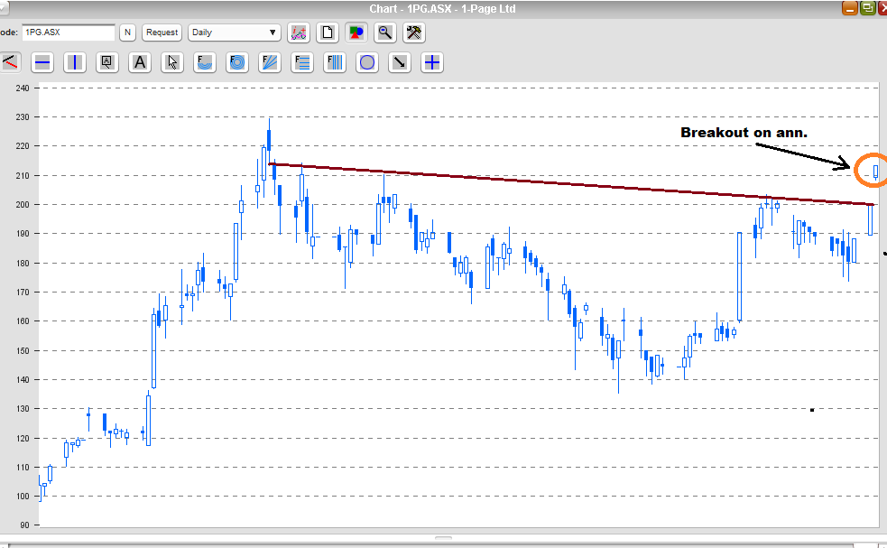Screen dimensions: 887x548
Task: Restore down the chart window
Action: point(867,8)
